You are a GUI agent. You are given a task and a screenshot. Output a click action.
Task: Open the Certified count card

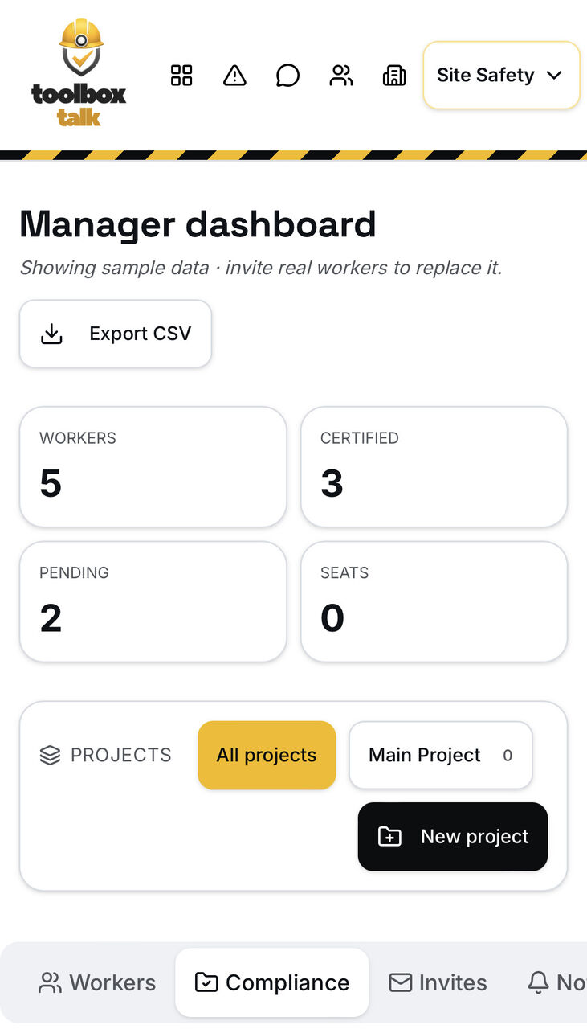click(x=434, y=466)
